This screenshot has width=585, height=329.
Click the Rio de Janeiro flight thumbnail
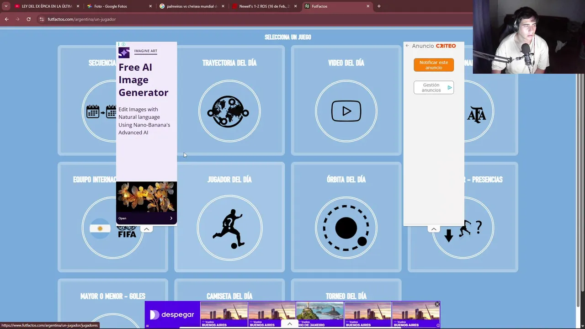coord(319,314)
